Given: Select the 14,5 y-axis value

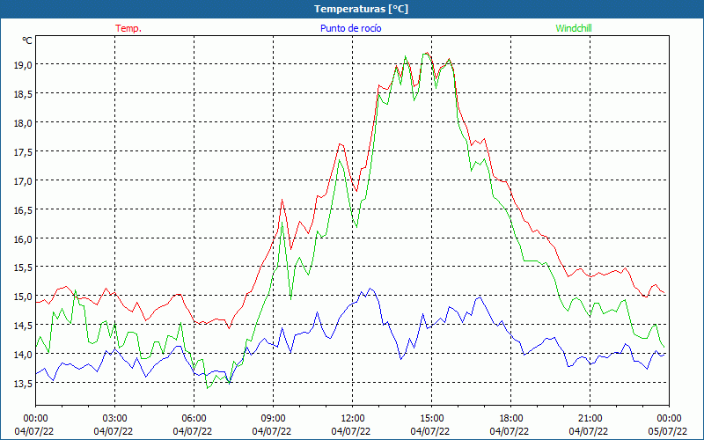Looking at the screenshot, I should 24,325.
